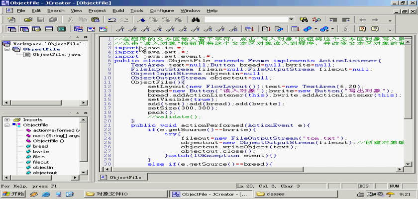The image size is (418, 199).
Task: Open the first toolbar's overflow options arrow
Action: pyautogui.click(x=390, y=20)
